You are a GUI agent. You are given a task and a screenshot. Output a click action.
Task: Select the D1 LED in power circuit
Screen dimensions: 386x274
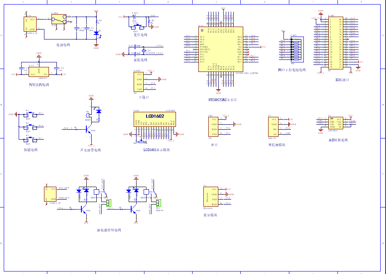tap(96, 33)
